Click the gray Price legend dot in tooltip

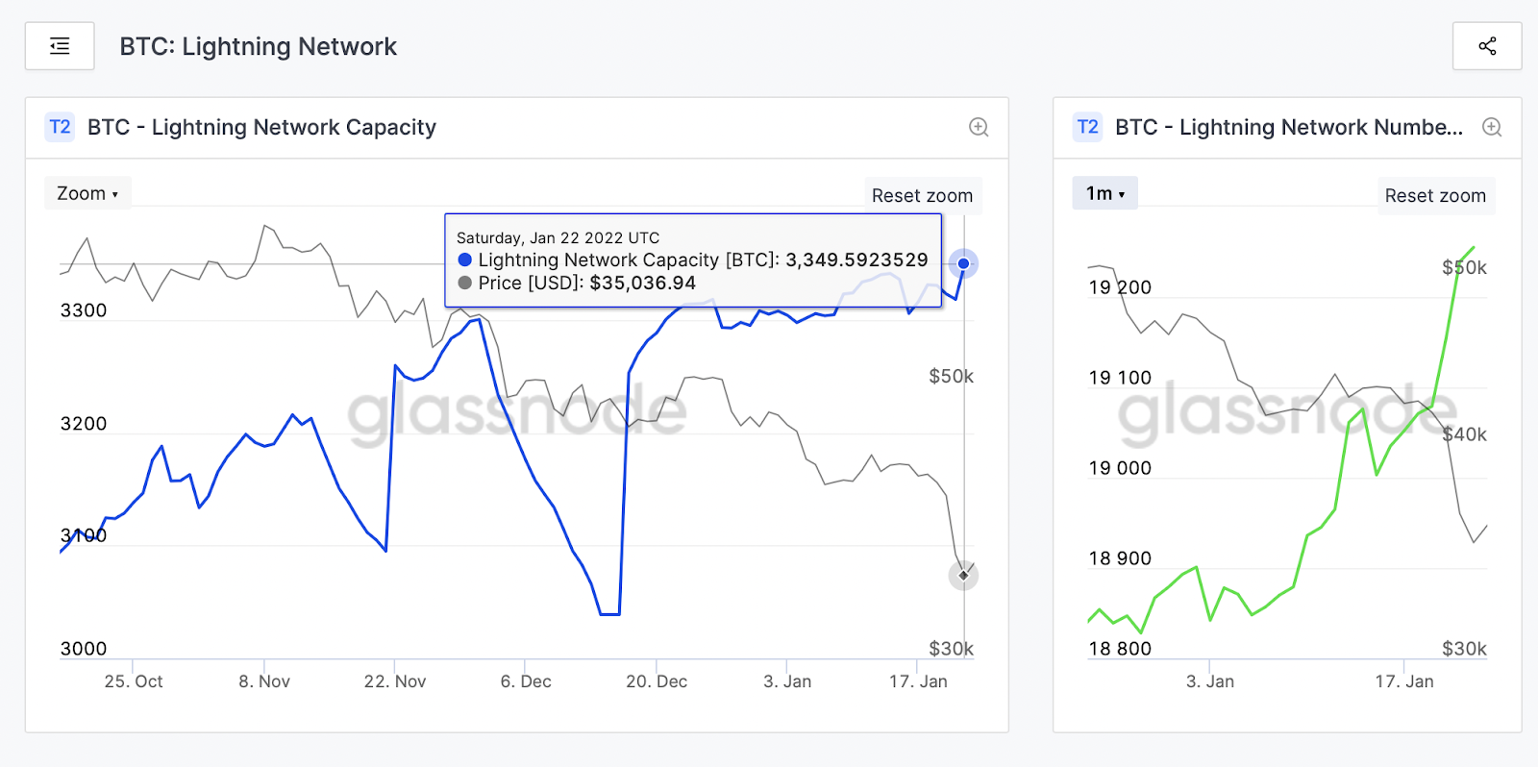[465, 283]
